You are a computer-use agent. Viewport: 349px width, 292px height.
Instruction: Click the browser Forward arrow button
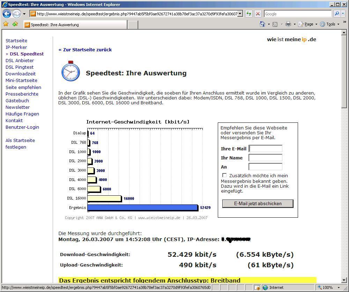pos(16,14)
